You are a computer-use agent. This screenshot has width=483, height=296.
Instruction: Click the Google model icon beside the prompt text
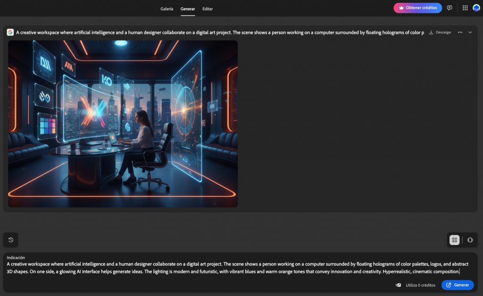tap(11, 32)
